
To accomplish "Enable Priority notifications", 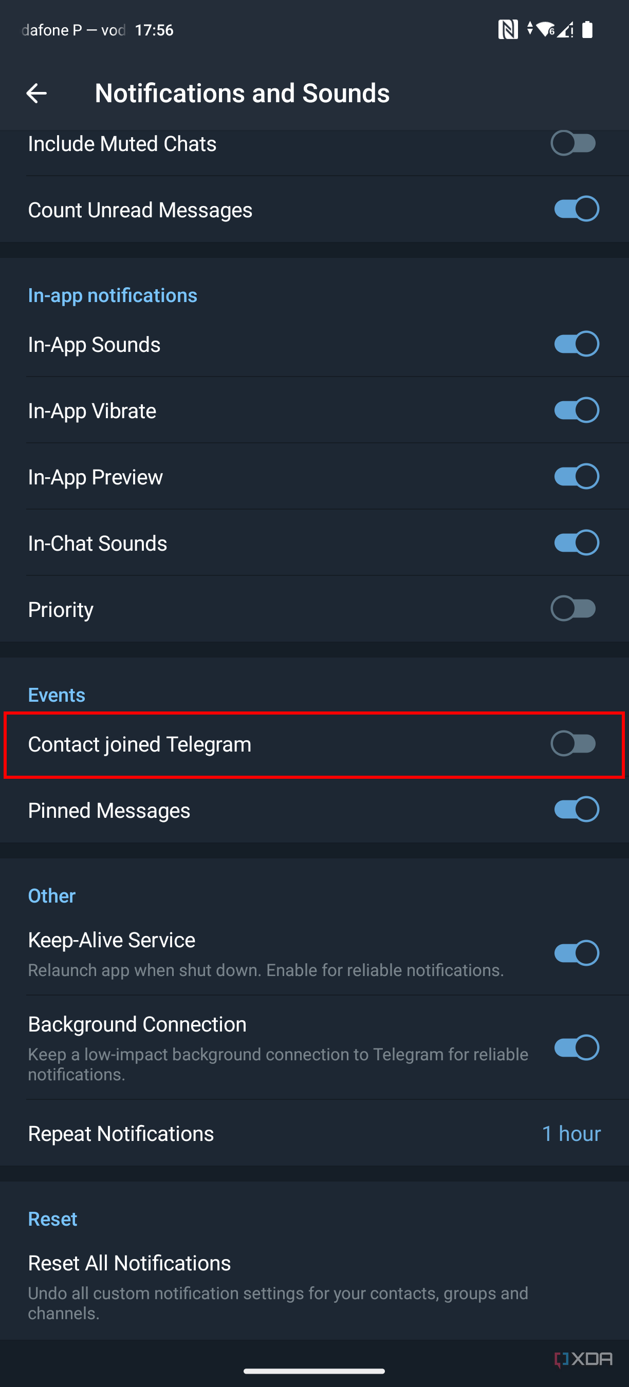I will [573, 608].
